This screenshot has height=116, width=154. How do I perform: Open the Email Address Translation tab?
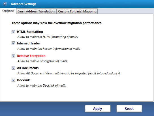point(36,11)
